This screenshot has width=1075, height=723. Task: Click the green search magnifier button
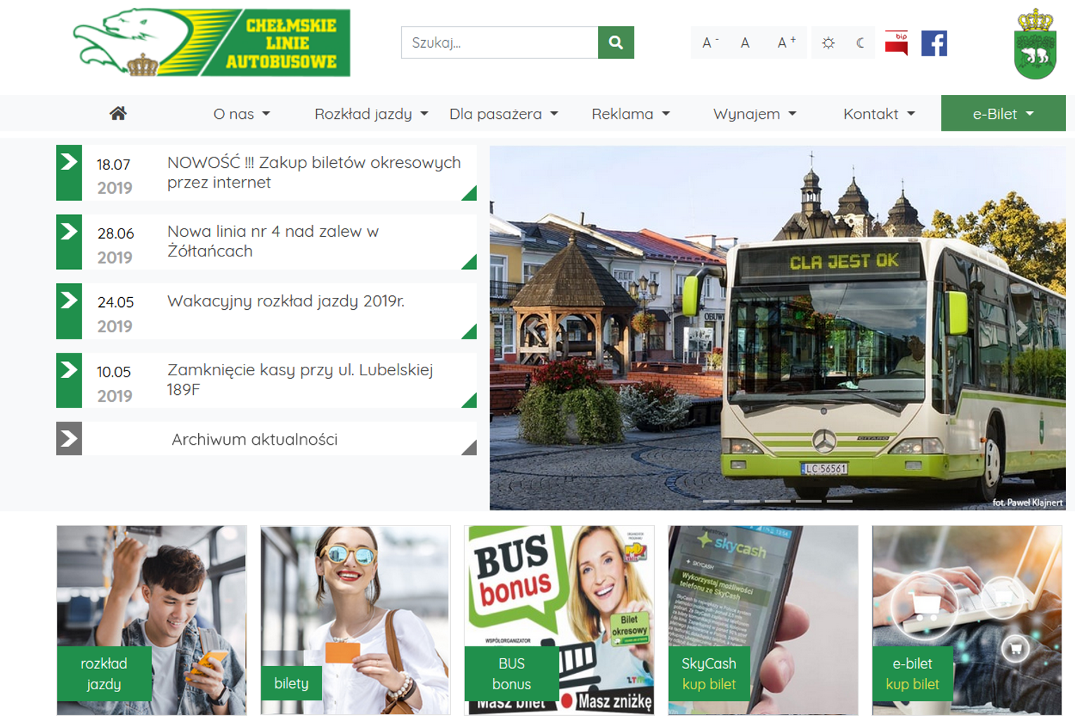coord(615,43)
